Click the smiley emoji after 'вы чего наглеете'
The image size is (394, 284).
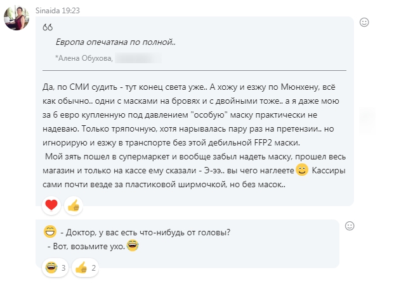(x=302, y=170)
